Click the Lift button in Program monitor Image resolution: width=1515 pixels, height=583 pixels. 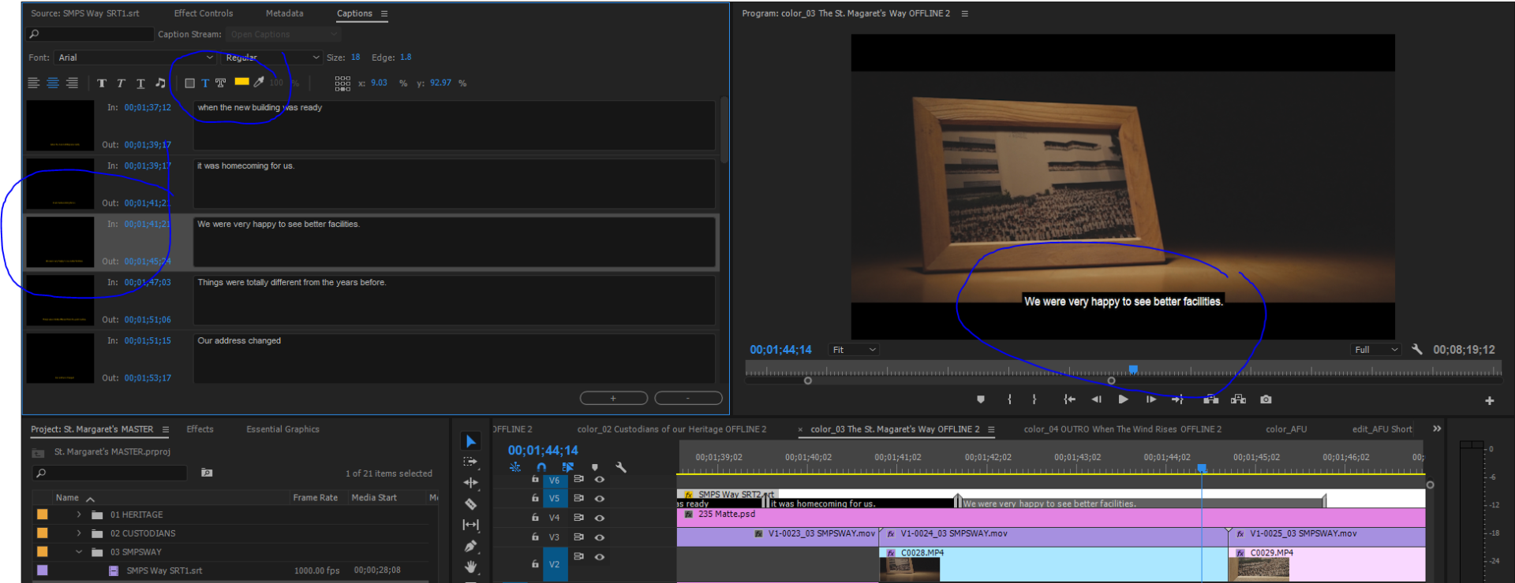point(1210,399)
